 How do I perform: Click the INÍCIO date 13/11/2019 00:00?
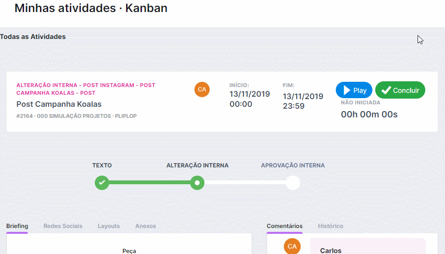tap(249, 99)
